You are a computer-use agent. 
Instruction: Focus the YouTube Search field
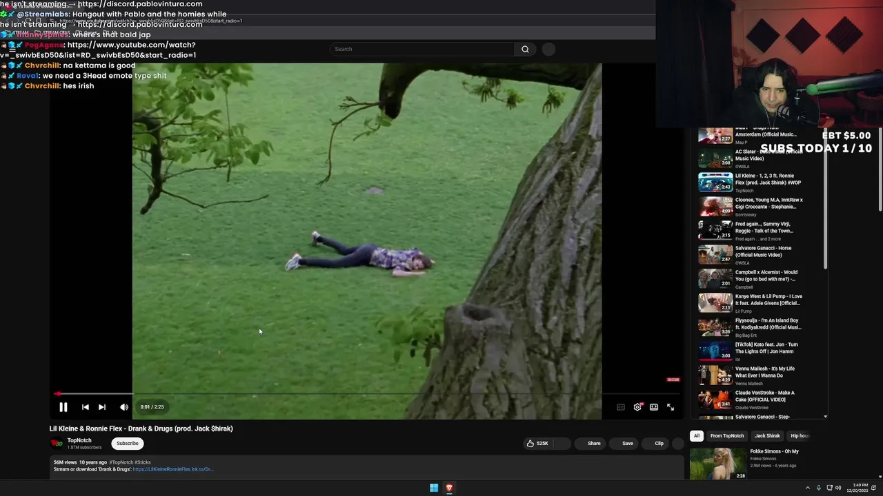point(422,49)
